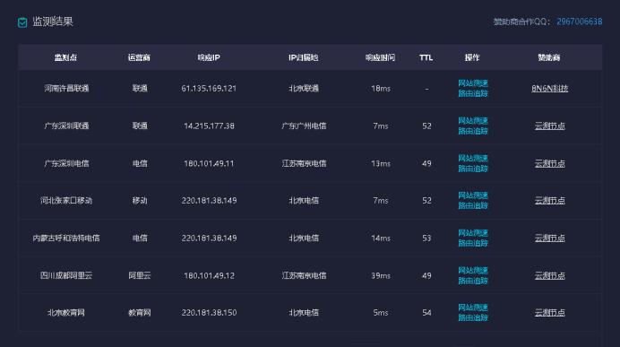Click 220.181.38.149 in 内蒙古呼和浩特电信 row
The width and height of the screenshot is (620, 347).
tap(209, 239)
